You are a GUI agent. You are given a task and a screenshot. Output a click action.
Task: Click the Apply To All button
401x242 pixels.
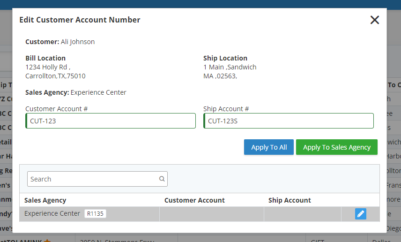coord(269,147)
